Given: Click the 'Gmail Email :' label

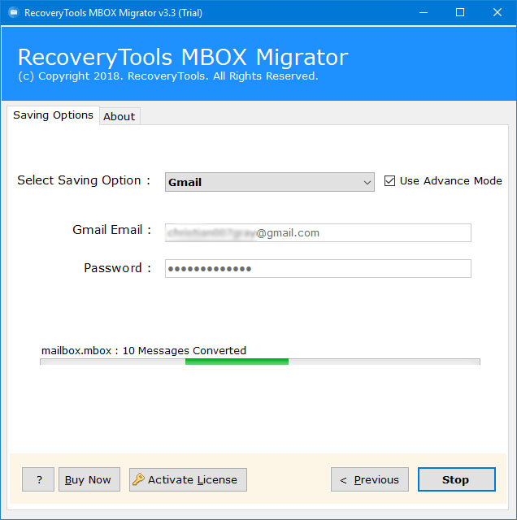Looking at the screenshot, I should click(112, 230).
